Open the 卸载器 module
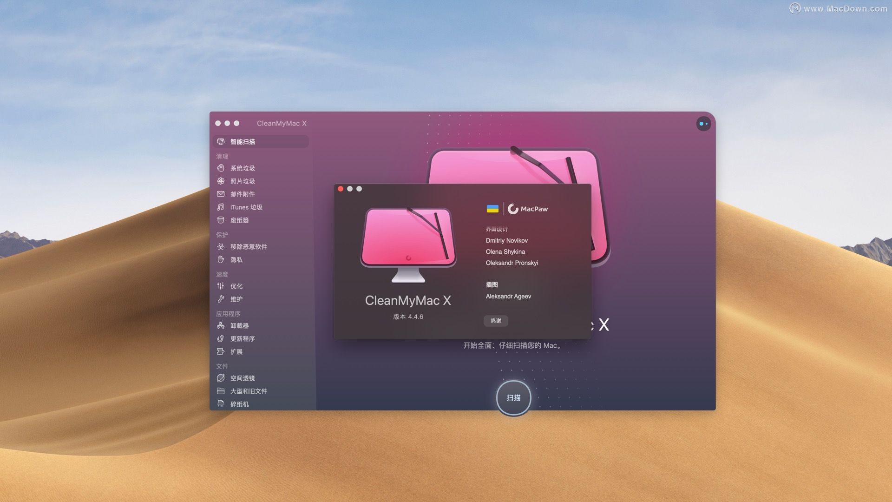 [x=261, y=325]
